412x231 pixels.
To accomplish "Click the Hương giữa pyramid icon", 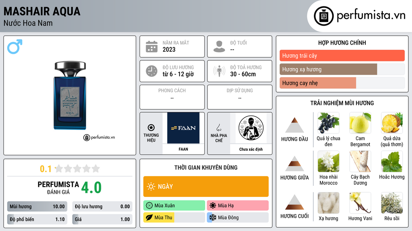I will 295,164.
